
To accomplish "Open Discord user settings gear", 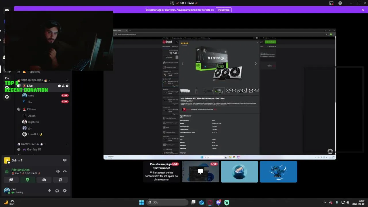I will [x=65, y=191].
